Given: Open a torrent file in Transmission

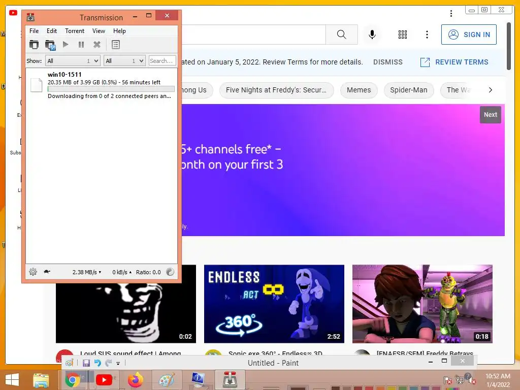Looking at the screenshot, I should [34, 45].
